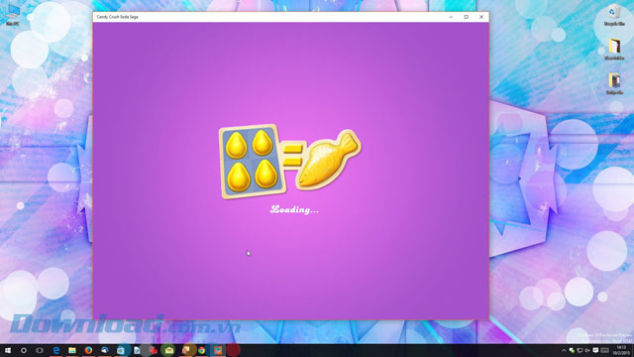Open the taskbar clock and date
Viewport: 634px width, 357px height.
tap(621, 350)
